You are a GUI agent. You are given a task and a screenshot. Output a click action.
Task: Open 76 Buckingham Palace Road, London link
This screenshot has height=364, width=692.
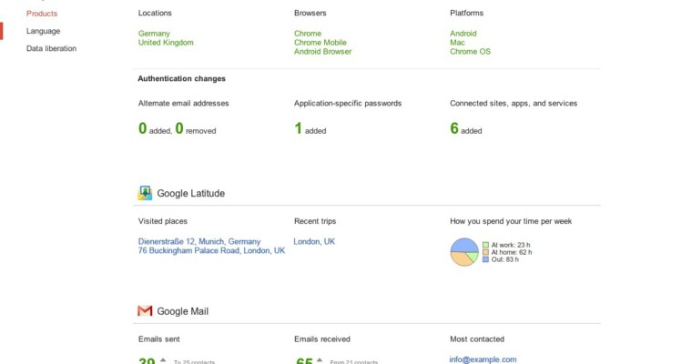(x=211, y=250)
